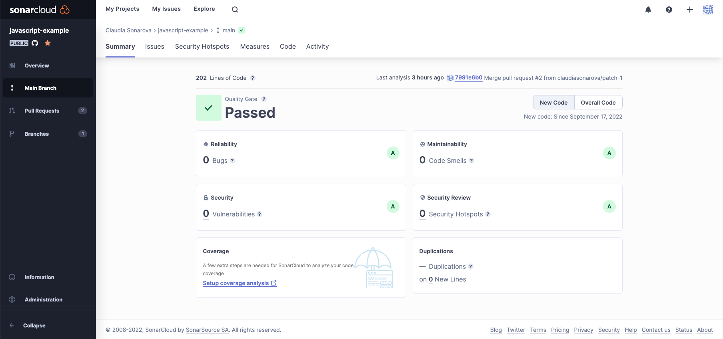The height and width of the screenshot is (339, 723).
Task: Click the 0 Vulnerabilities count
Action: 206,214
